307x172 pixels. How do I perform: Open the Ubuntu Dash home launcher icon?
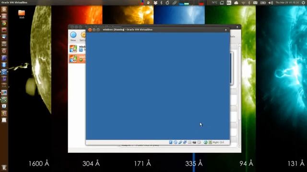point(4,10)
